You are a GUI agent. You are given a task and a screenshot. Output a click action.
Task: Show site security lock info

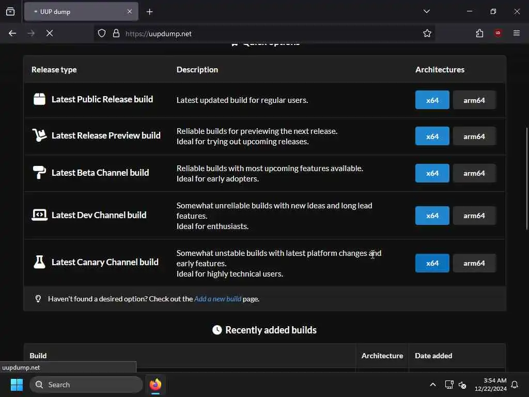point(116,33)
